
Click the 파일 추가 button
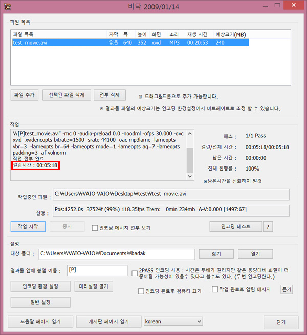pos(25,95)
